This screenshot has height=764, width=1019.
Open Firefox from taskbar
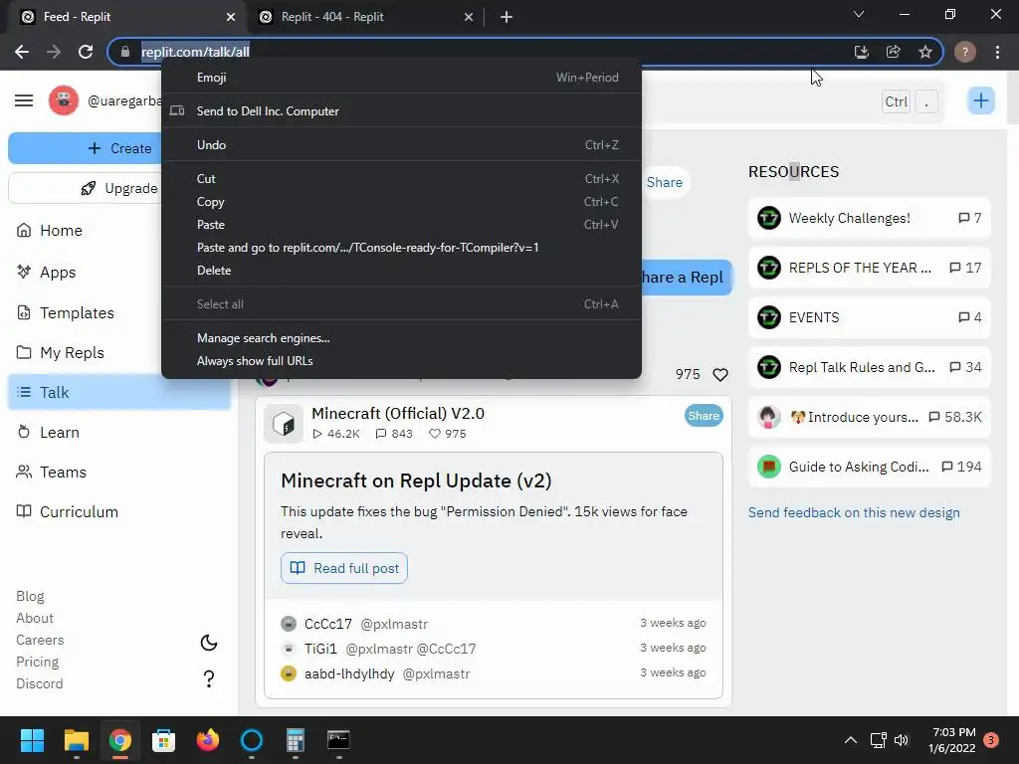click(208, 740)
